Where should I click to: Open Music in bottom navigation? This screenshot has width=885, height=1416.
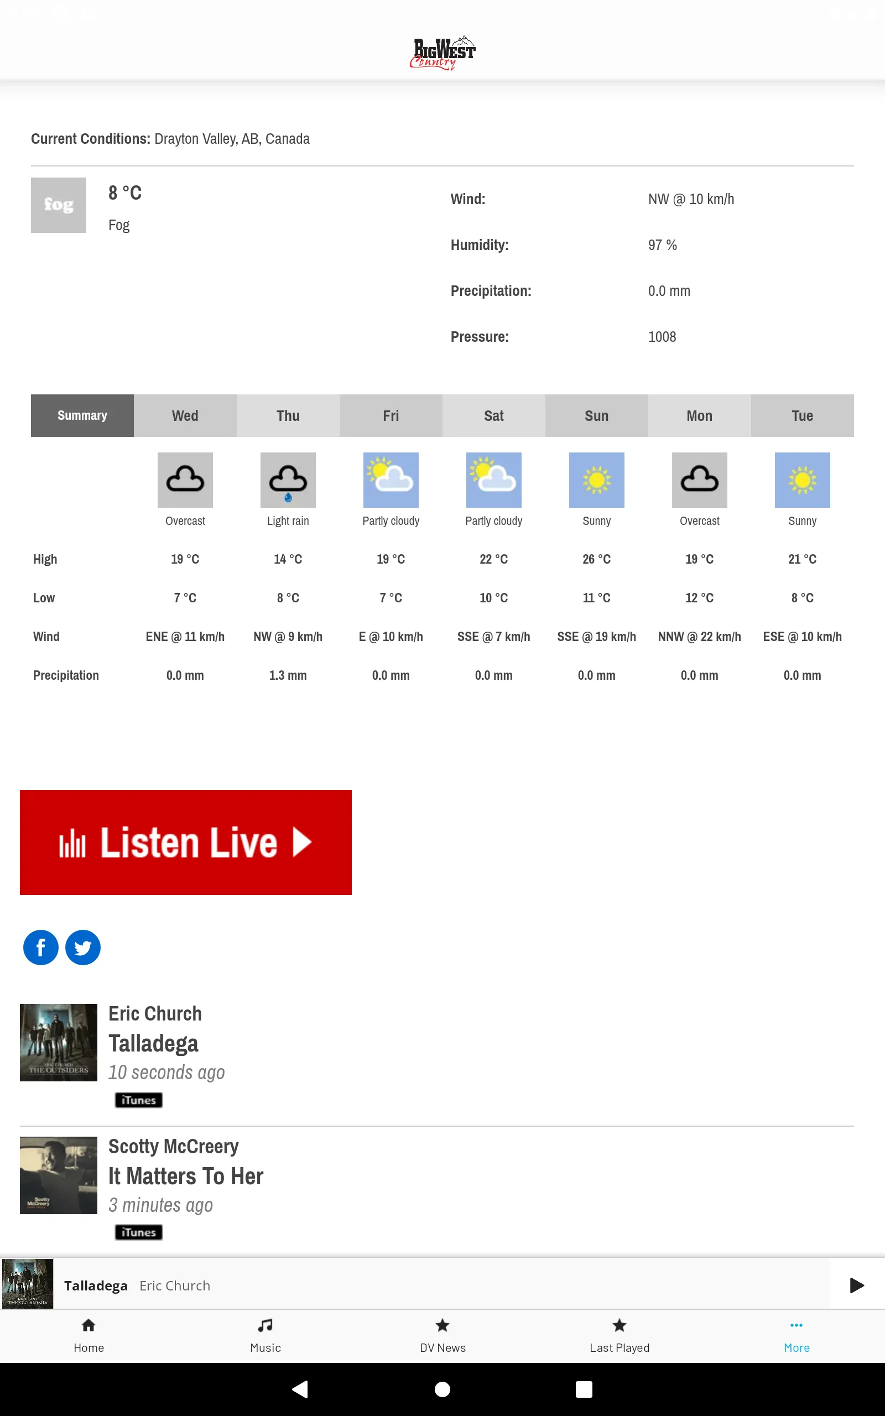tap(265, 1336)
